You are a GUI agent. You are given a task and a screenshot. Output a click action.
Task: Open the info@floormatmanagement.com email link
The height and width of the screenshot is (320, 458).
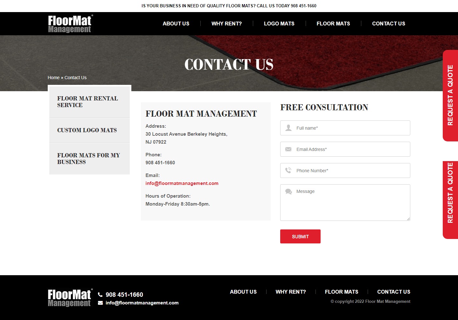point(182,183)
